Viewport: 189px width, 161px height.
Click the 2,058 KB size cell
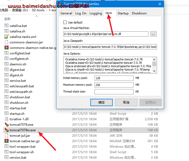point(151,119)
